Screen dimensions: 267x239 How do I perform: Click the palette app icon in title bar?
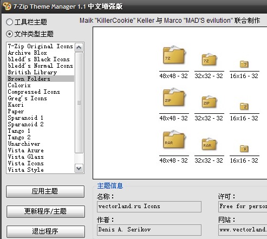7,7
